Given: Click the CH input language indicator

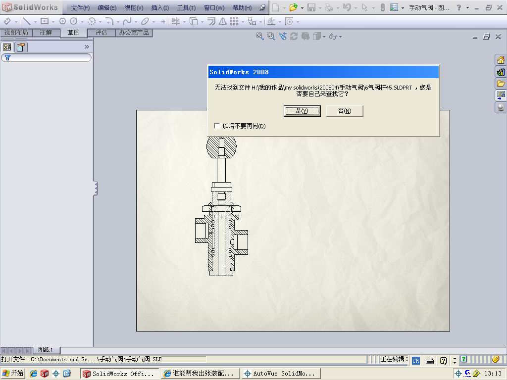Looking at the screenshot, I should click(416, 360).
